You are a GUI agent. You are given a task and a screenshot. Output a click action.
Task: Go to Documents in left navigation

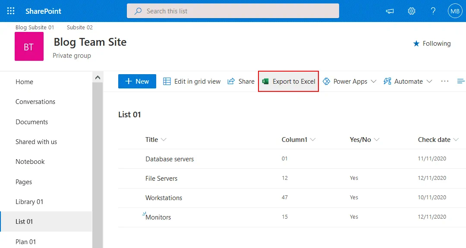pos(31,122)
